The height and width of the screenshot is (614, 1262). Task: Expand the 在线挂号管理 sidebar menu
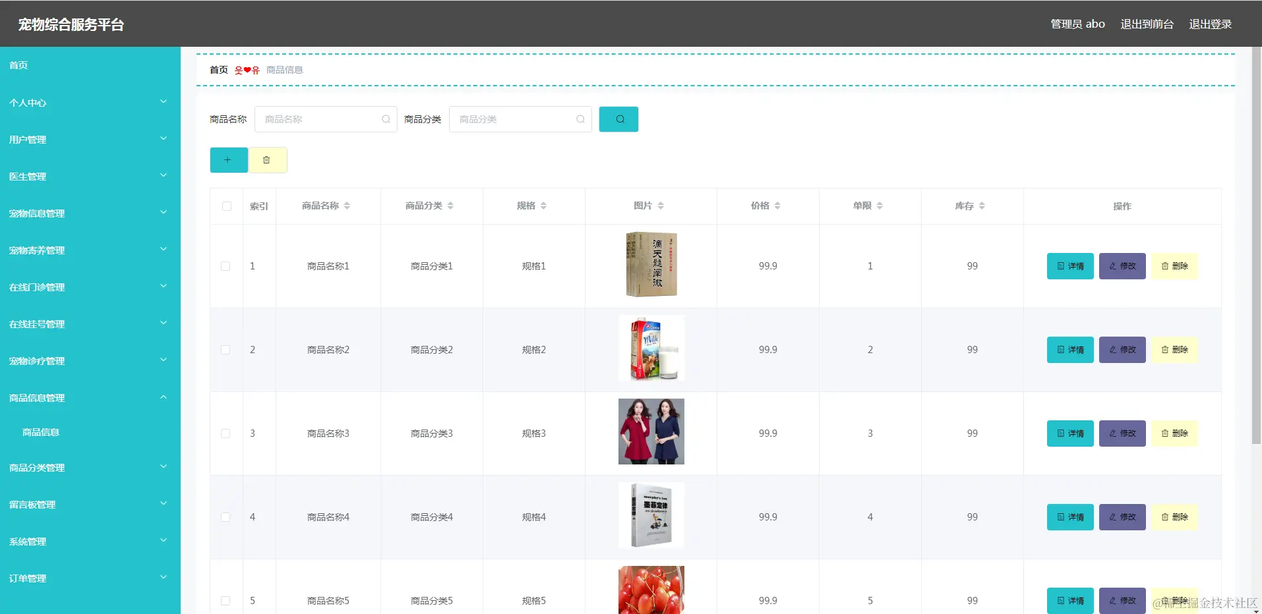pyautogui.click(x=90, y=323)
